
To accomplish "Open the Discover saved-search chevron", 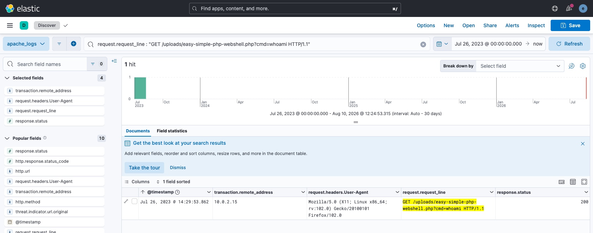I will (66, 25).
